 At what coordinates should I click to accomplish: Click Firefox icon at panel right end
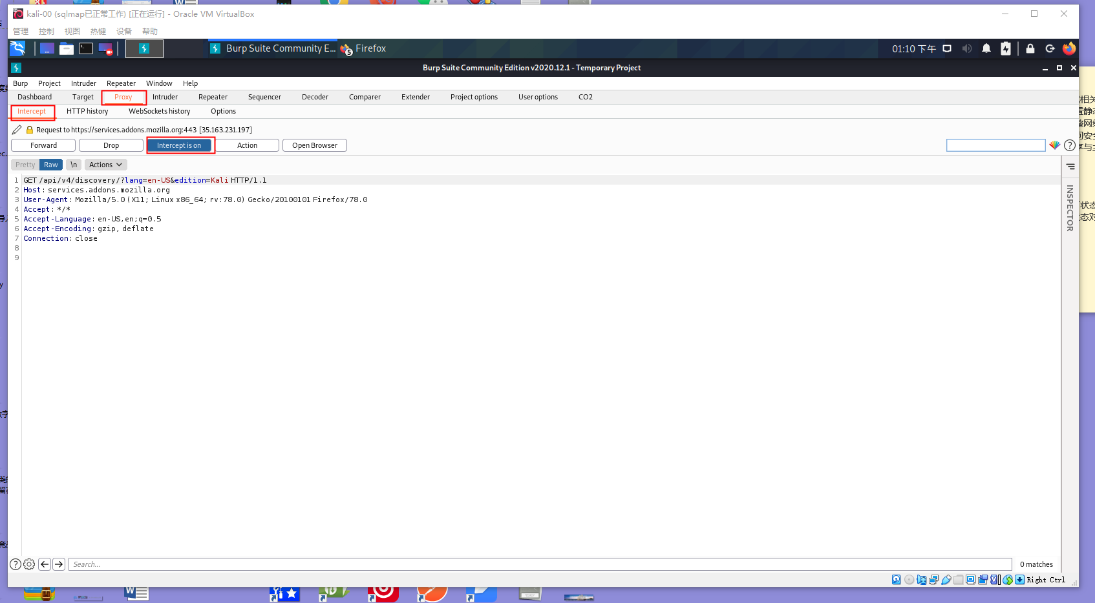[x=1069, y=48]
